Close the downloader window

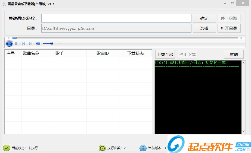pyautogui.click(x=243, y=3)
